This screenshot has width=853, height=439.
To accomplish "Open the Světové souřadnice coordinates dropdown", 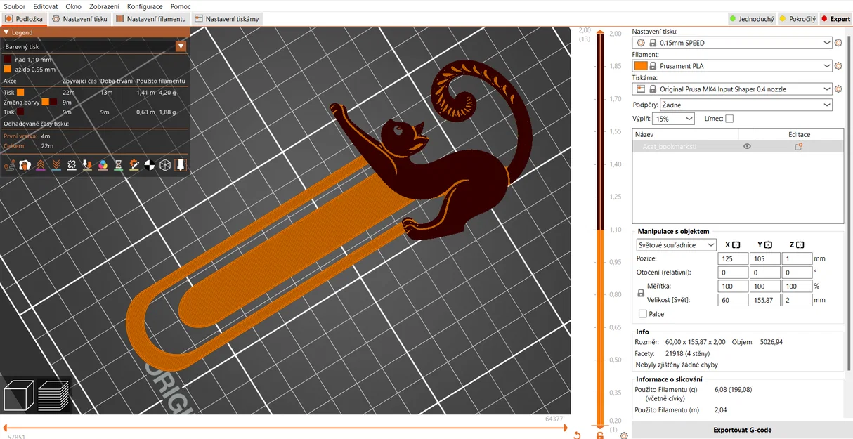I will point(676,245).
